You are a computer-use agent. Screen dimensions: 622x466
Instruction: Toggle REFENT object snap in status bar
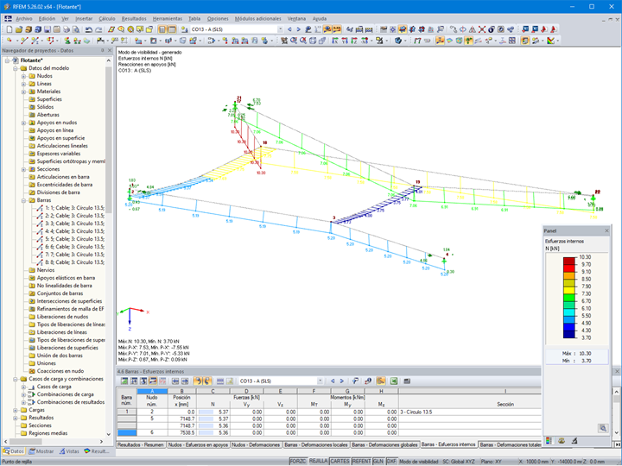(x=361, y=461)
